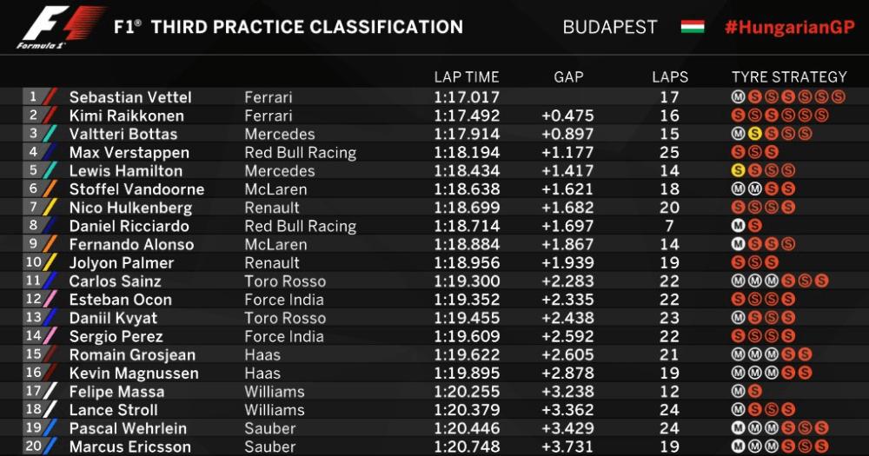
Task: Click Massa's supersoft red tyre icon
Action: click(x=754, y=391)
